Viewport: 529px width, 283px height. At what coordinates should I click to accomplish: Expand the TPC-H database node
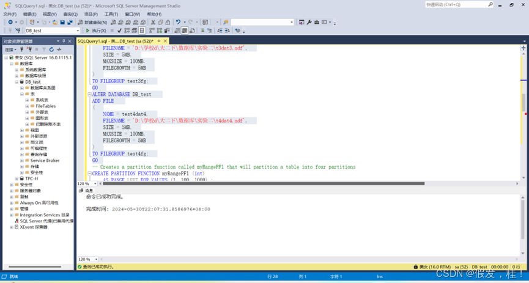click(x=17, y=178)
